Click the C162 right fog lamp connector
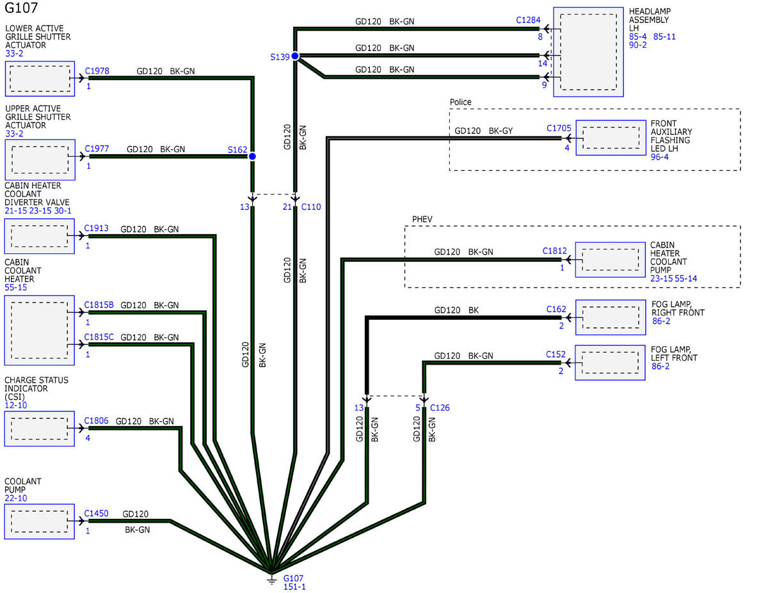 click(x=556, y=310)
